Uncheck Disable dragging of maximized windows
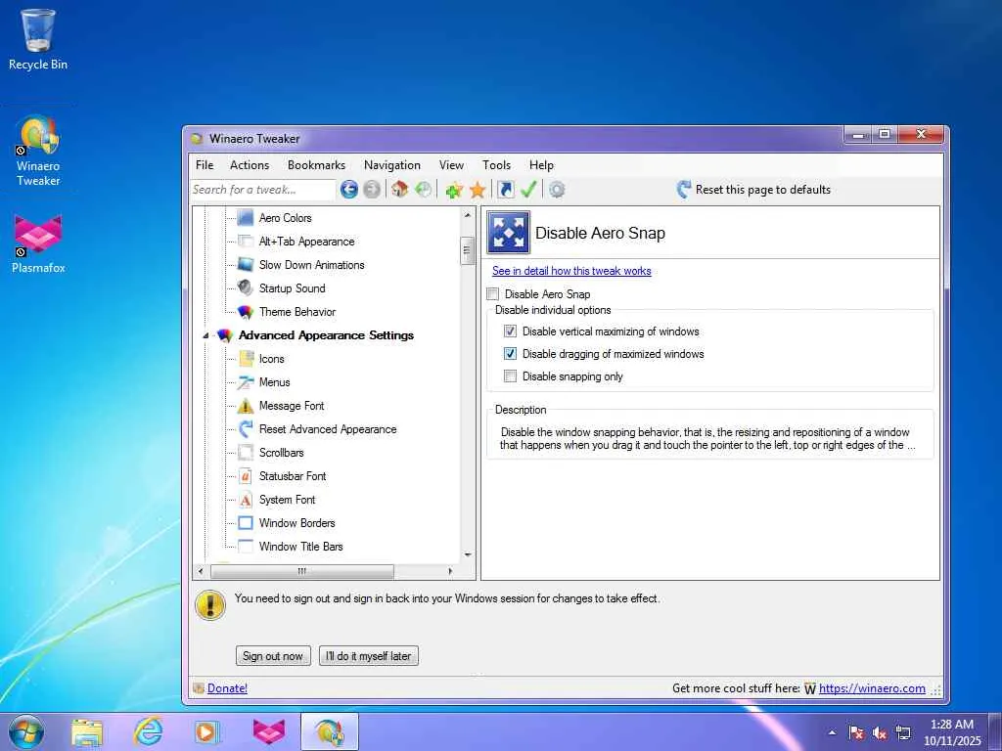Image resolution: width=1002 pixels, height=751 pixels. point(510,354)
